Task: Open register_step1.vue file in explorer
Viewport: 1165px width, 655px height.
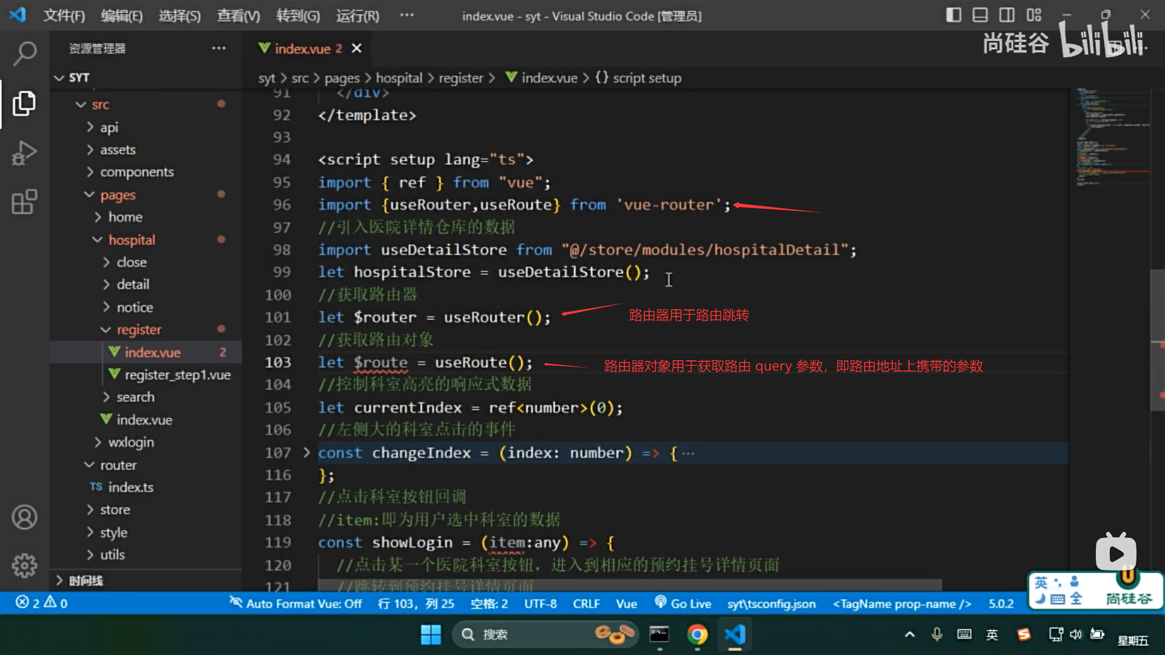Action: 177,375
